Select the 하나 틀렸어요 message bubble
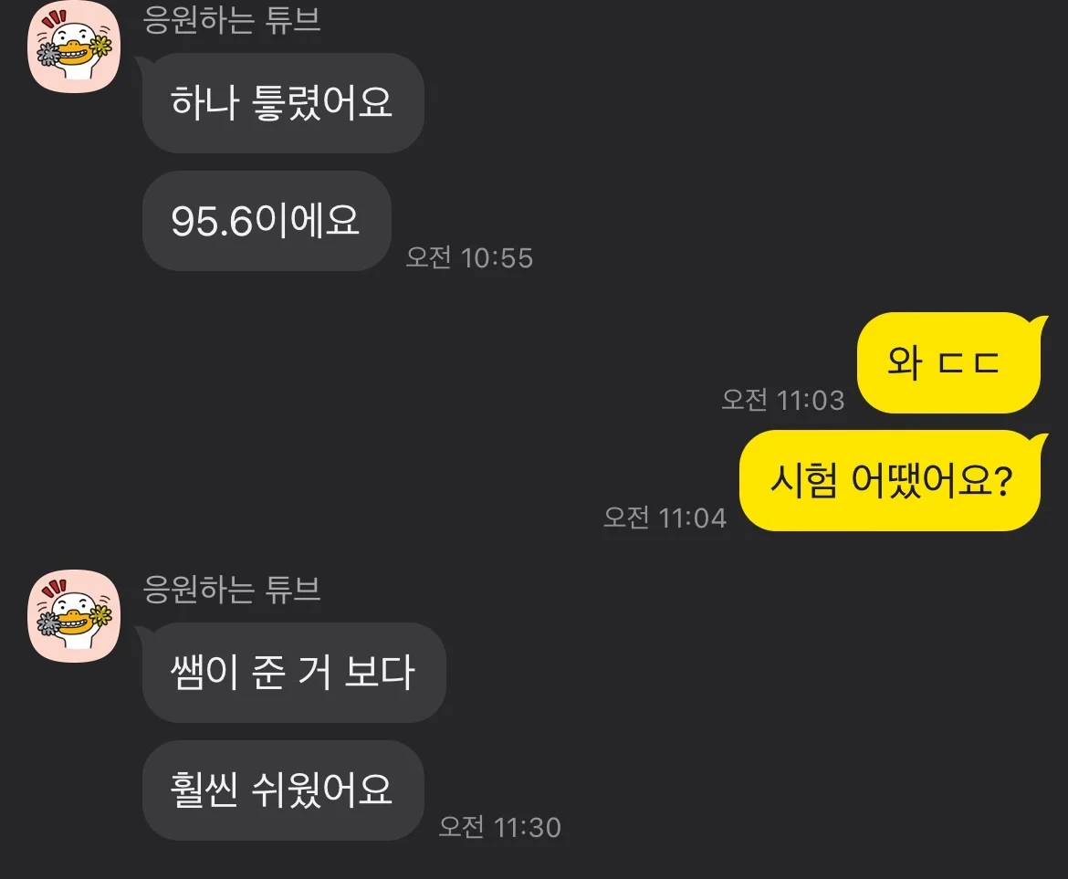Screen dimensions: 1068x879 pyautogui.click(x=283, y=103)
